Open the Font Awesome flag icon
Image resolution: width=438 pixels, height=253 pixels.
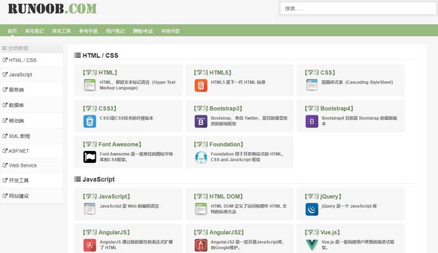pyautogui.click(x=90, y=157)
